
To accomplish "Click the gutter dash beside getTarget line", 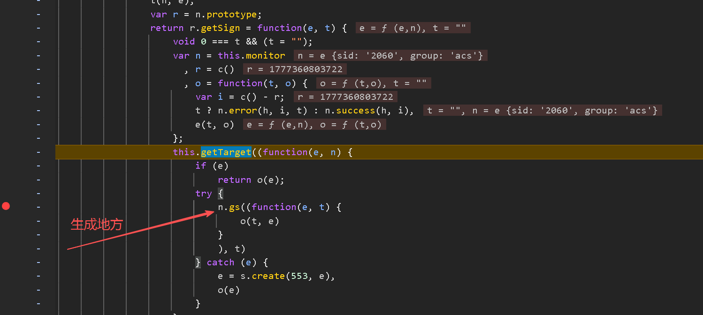I will coord(38,152).
